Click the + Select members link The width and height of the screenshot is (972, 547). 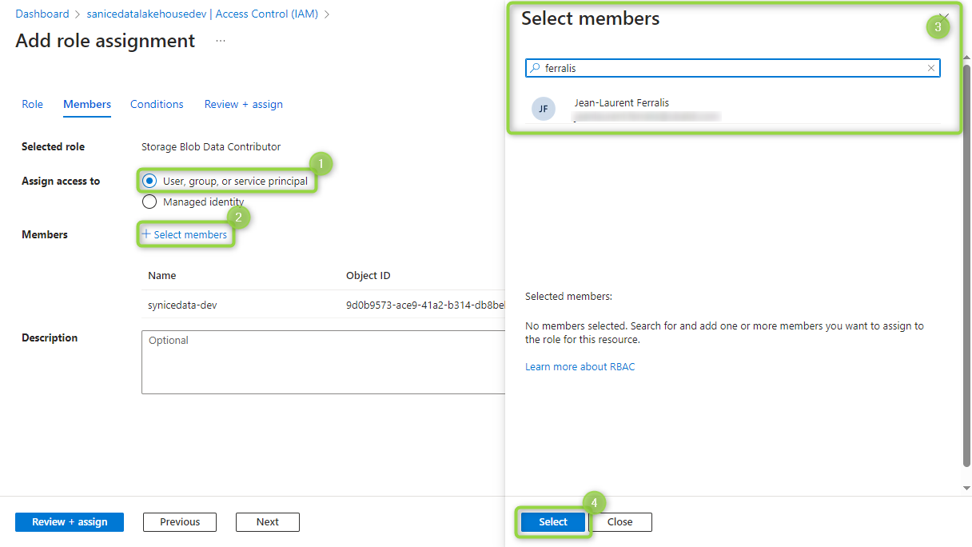point(185,234)
